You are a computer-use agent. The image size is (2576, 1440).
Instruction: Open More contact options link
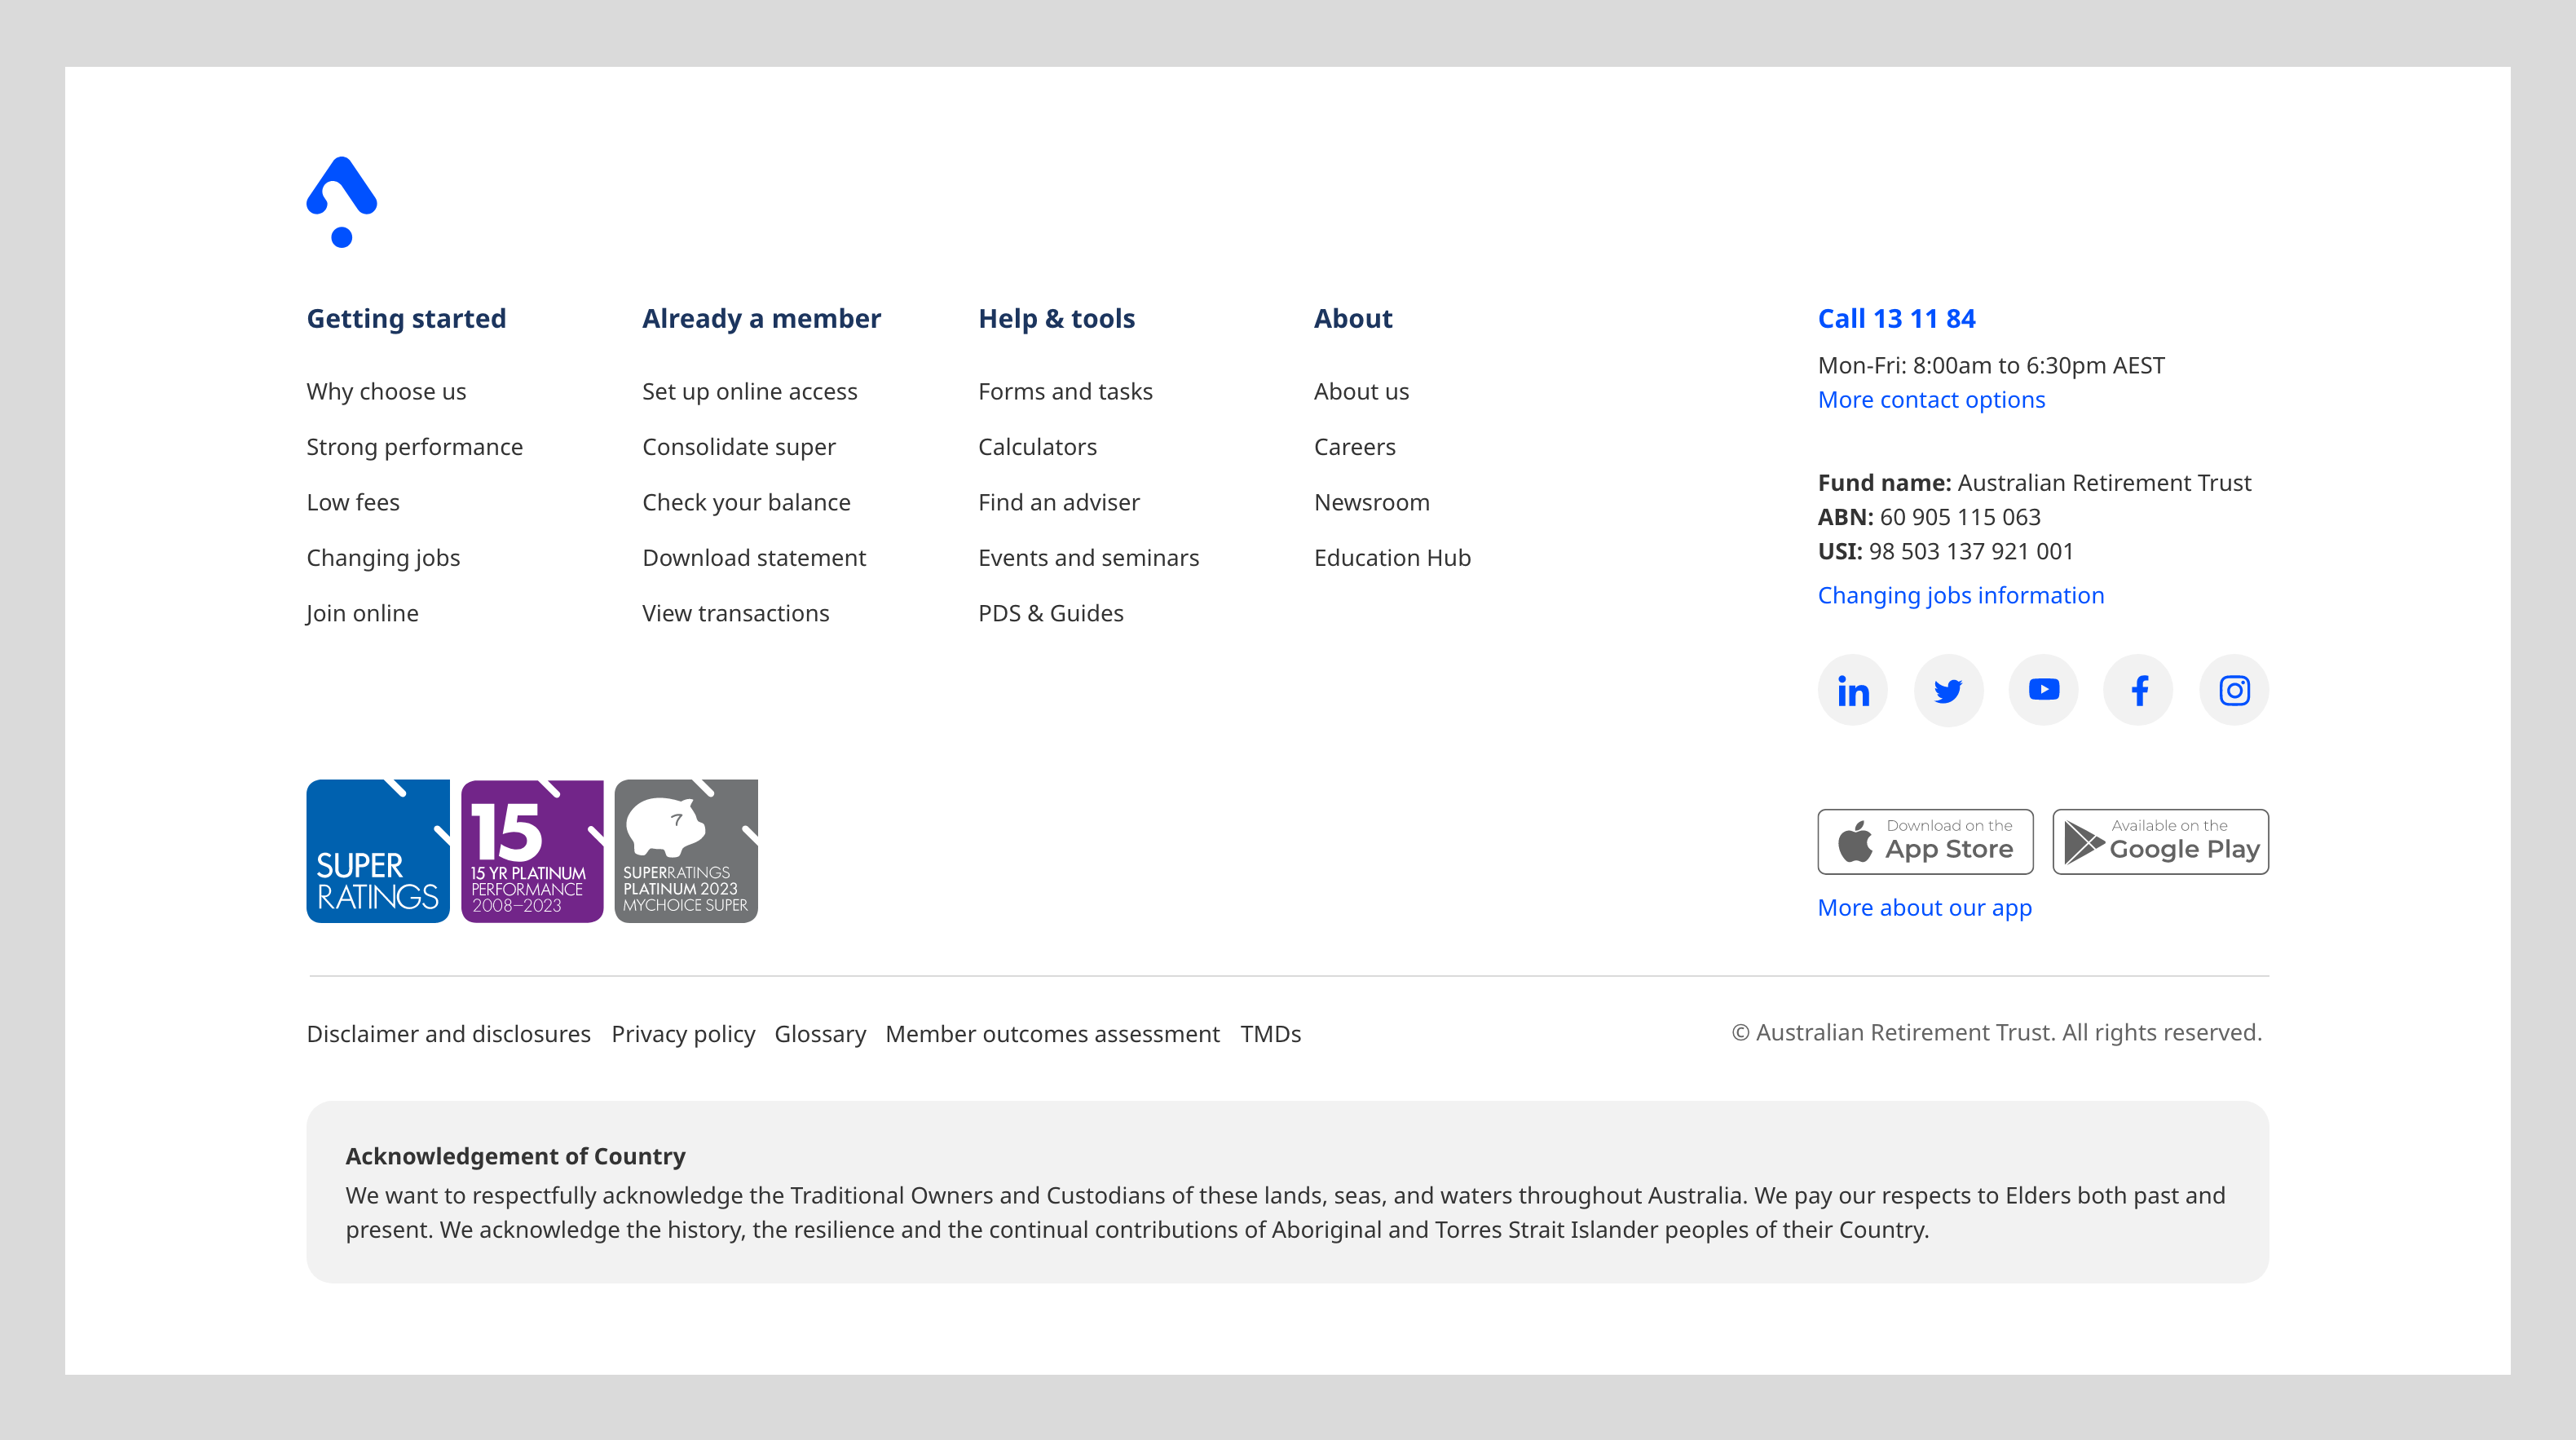click(1931, 399)
